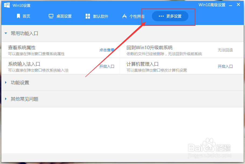Click description 可以直接在弹出窗口修改系统输入法
Viewport: 245px width, 164px height.
click(x=38, y=70)
